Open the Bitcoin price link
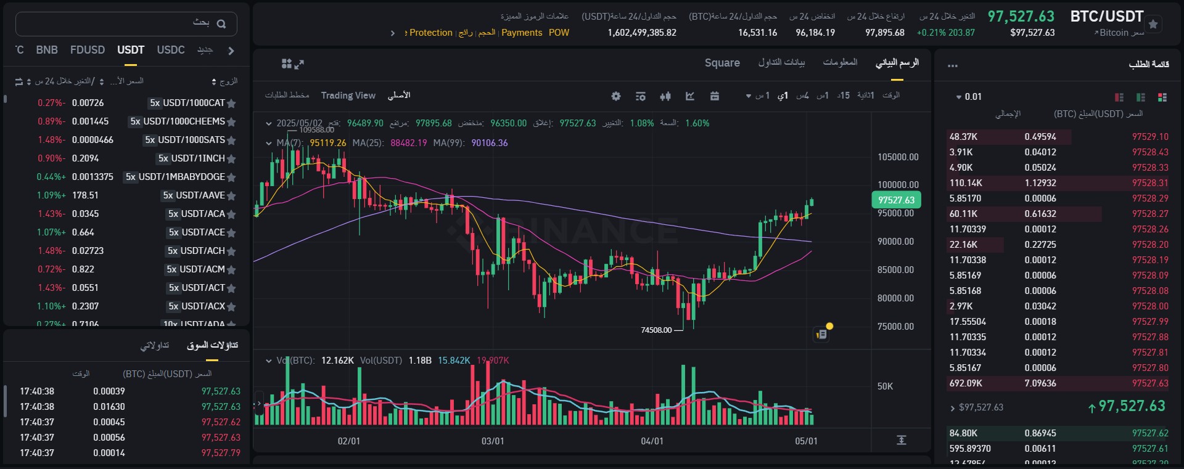This screenshot has width=1184, height=469. point(1119,33)
